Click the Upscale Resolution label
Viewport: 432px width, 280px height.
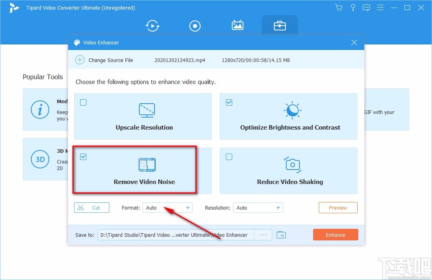click(x=144, y=128)
